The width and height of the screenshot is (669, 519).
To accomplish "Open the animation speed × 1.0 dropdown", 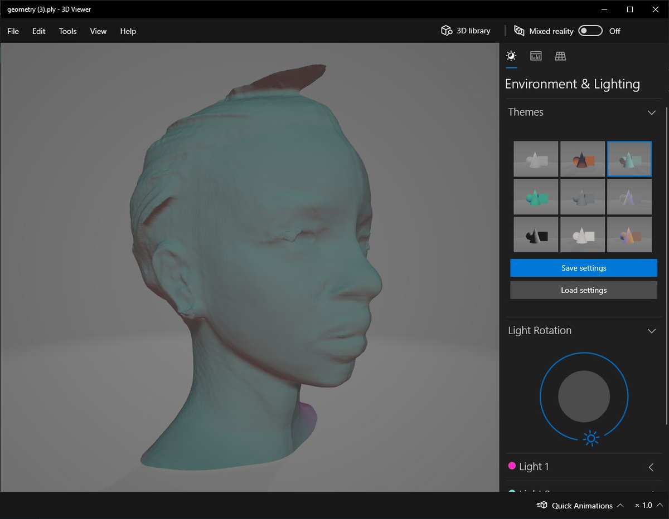I will (x=649, y=506).
